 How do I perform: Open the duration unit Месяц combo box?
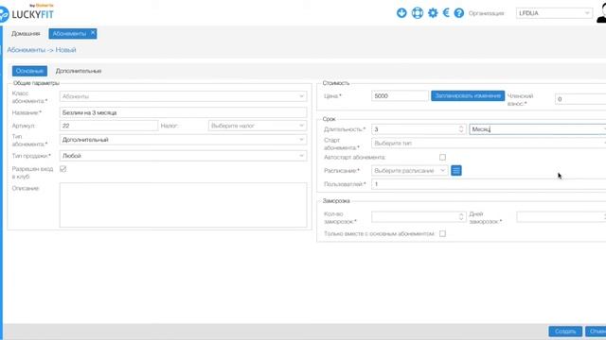click(538, 129)
